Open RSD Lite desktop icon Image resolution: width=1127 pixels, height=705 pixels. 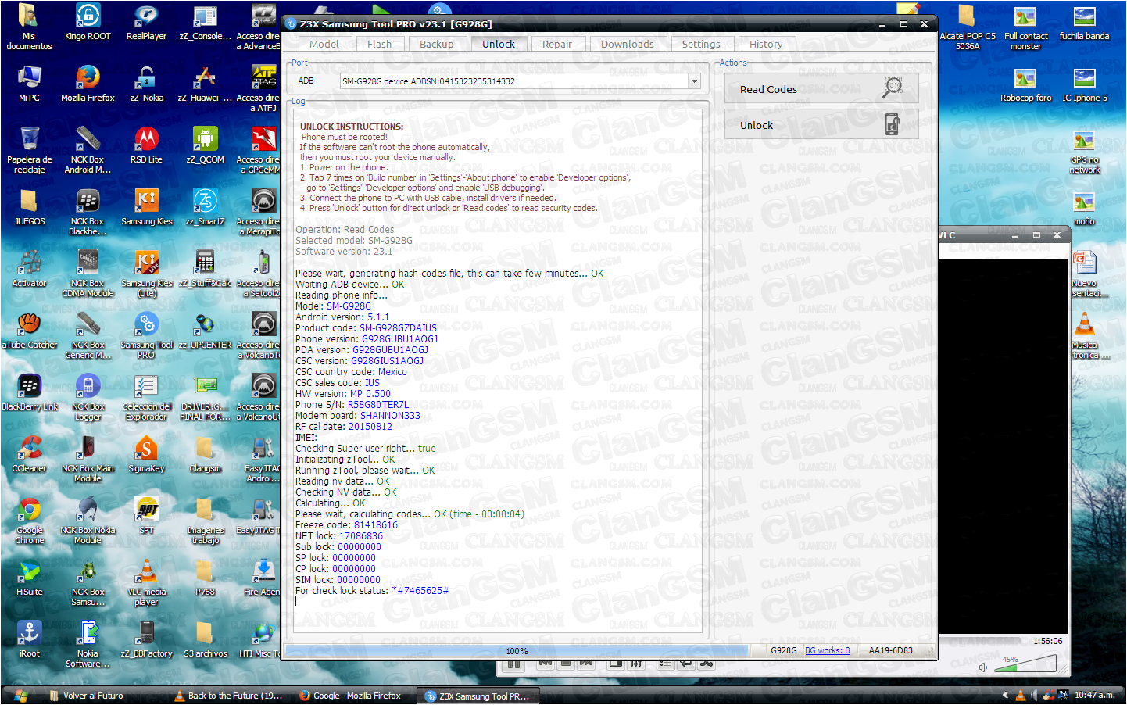146,145
